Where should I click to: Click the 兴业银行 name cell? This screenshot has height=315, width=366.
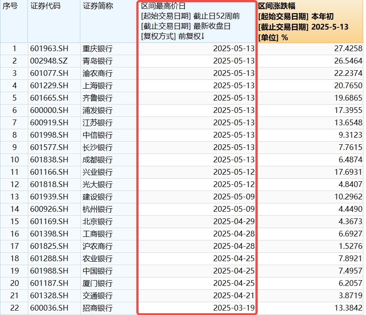98,172
